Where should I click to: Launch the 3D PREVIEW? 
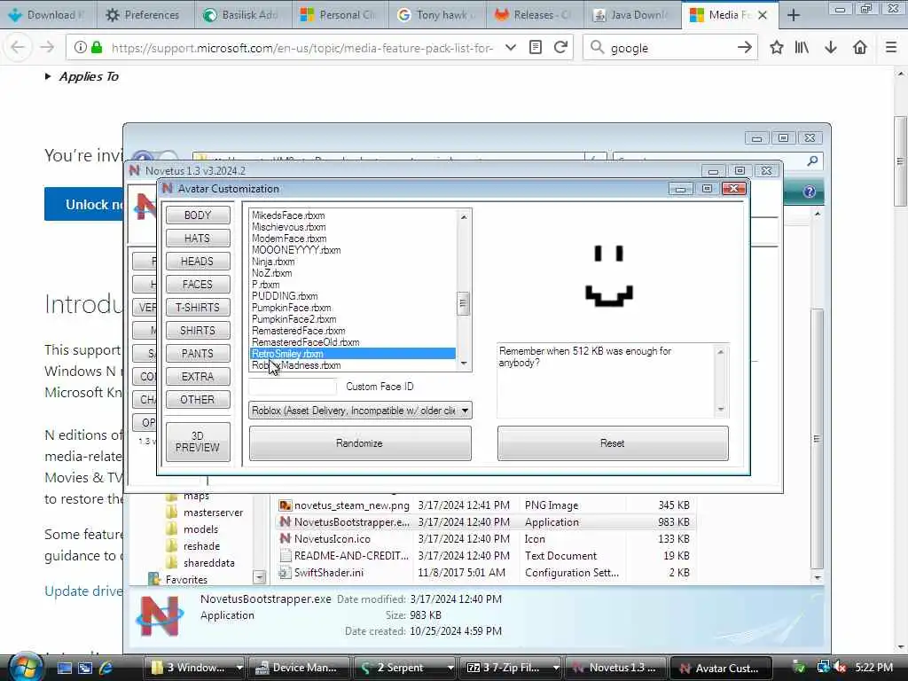[198, 442]
